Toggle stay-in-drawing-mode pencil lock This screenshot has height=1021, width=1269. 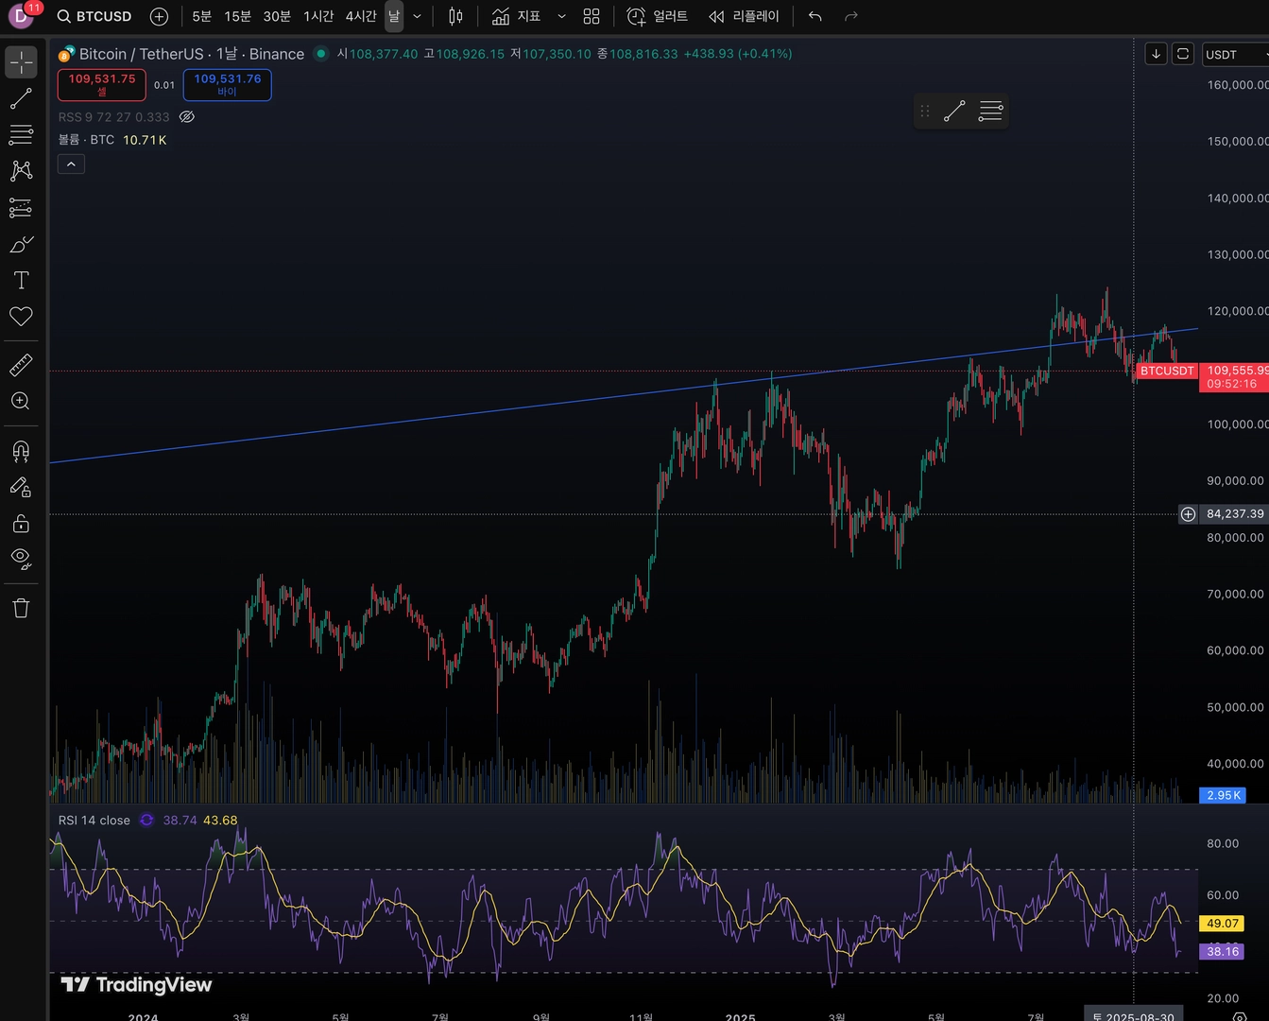point(21,487)
